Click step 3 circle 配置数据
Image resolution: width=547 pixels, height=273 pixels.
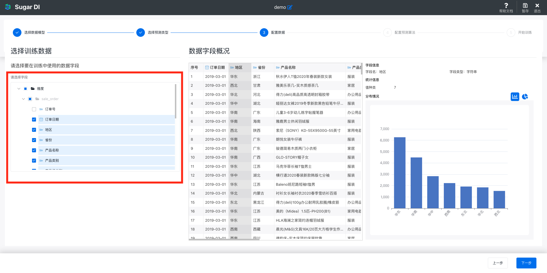coord(264,33)
